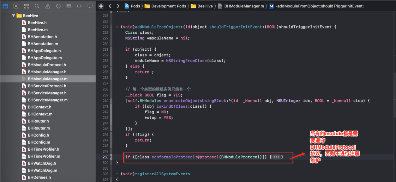The height and width of the screenshot is (182, 396).
Task: Open the Find navigator magnifier icon
Action: [37, 6]
